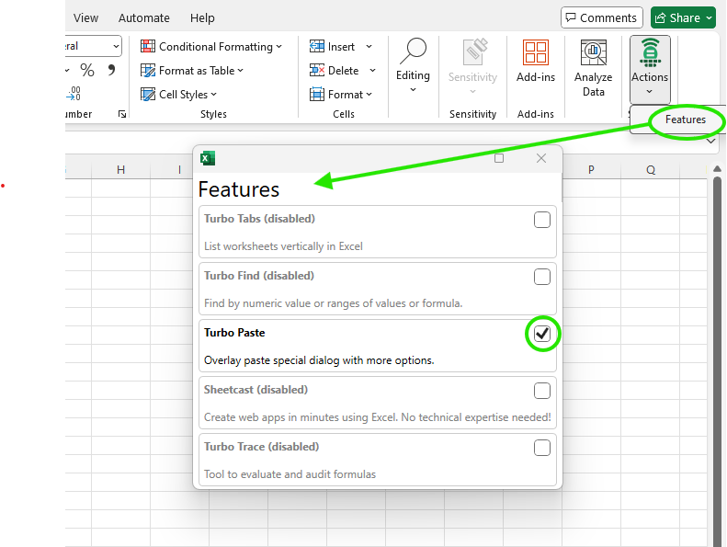Image resolution: width=727 pixels, height=547 pixels.
Task: Click 'List worksheets vertically in Excel' description
Action: click(283, 245)
